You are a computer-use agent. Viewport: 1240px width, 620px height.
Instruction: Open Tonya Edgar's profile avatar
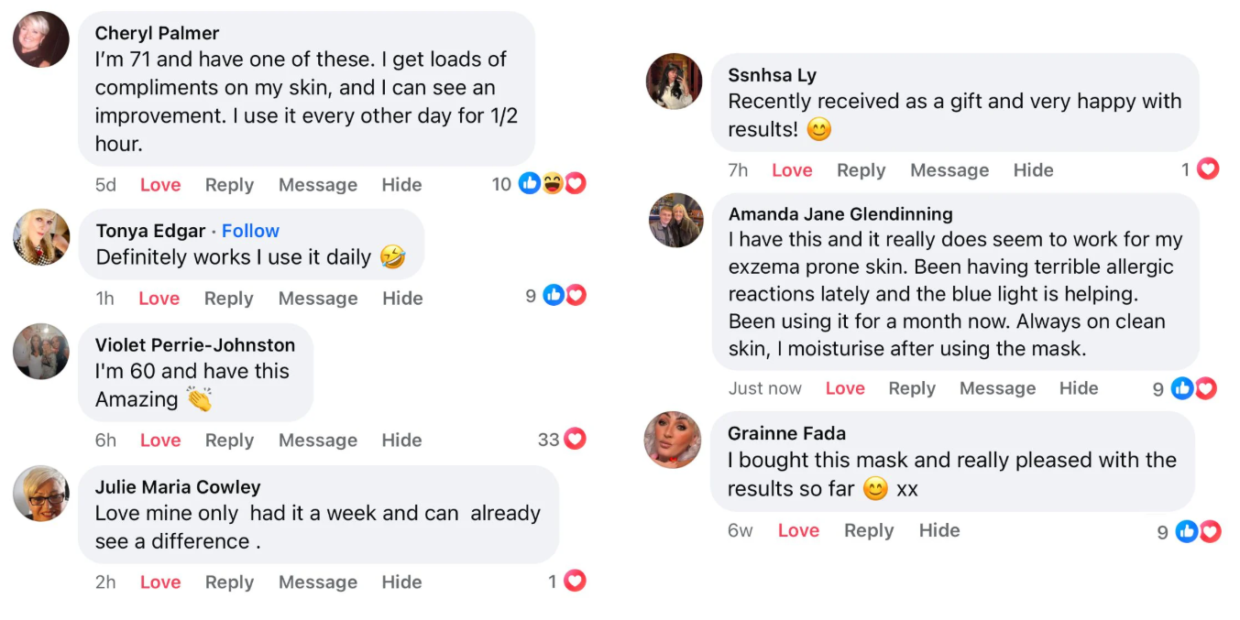[x=41, y=237]
